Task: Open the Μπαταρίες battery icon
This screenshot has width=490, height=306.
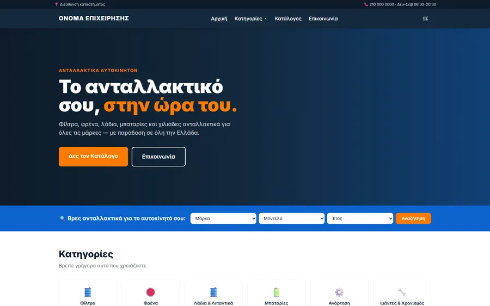Action: tap(276, 292)
